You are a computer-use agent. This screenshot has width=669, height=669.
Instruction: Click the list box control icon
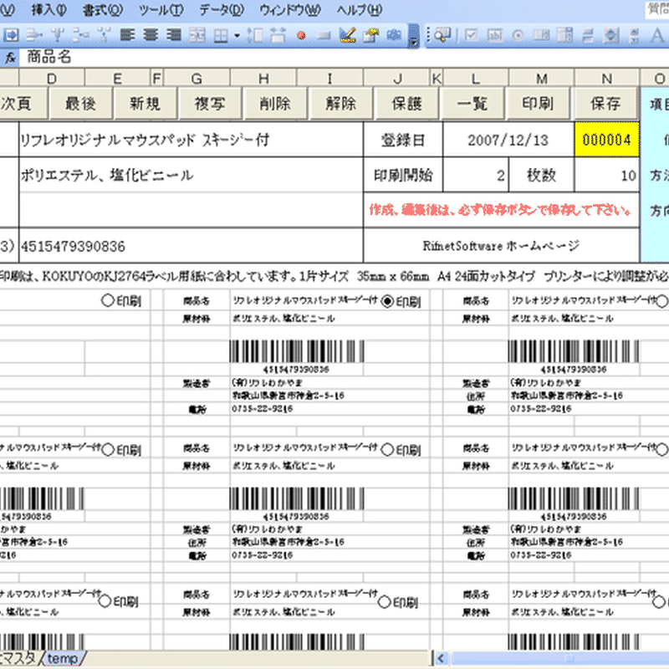[x=541, y=35]
